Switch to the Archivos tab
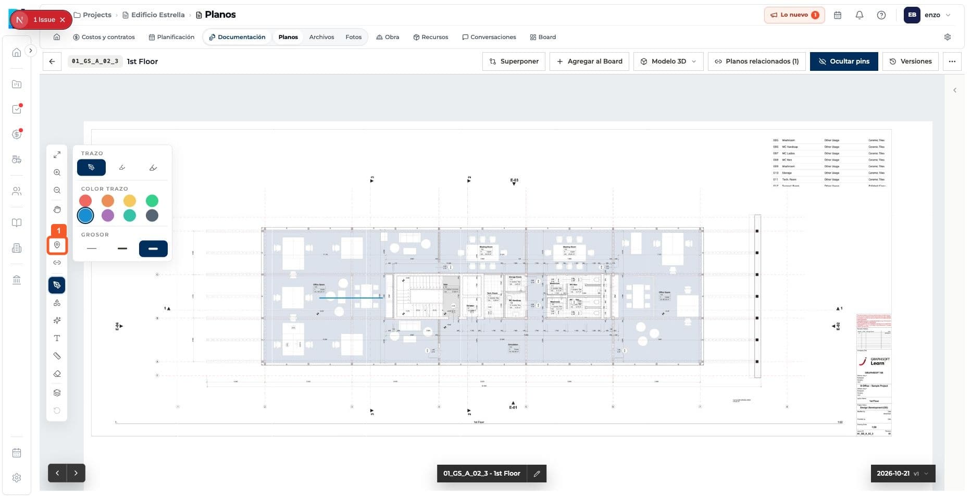 (321, 37)
